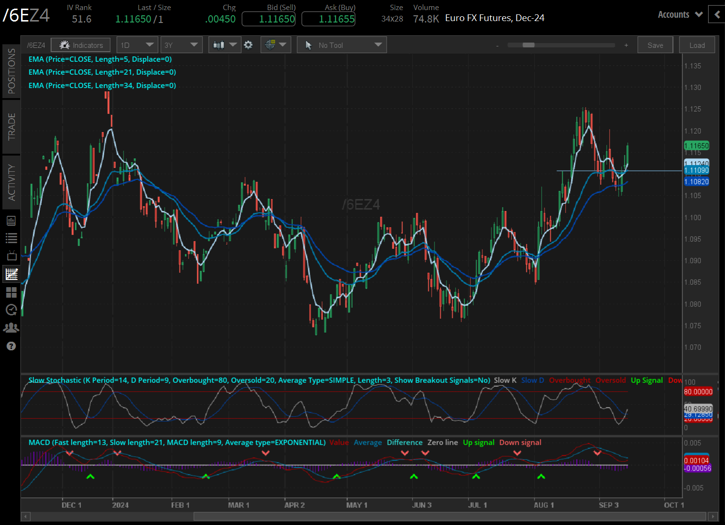This screenshot has height=525, width=725.
Task: Open the quick chart dashboard sidebar icon
Action: pyautogui.click(x=11, y=221)
